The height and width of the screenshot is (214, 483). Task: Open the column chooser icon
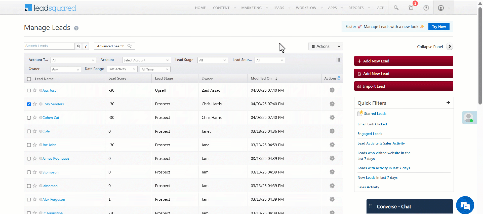point(338,60)
